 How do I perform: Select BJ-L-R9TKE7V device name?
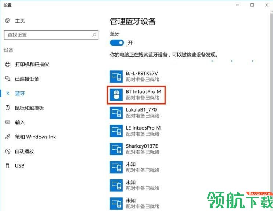coord(142,73)
